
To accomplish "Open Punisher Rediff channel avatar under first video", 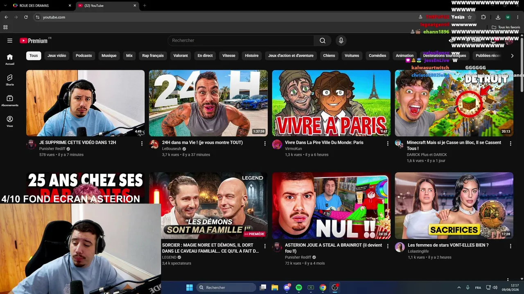I will click(31, 145).
